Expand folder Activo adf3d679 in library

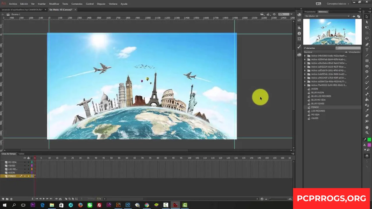coord(305,71)
